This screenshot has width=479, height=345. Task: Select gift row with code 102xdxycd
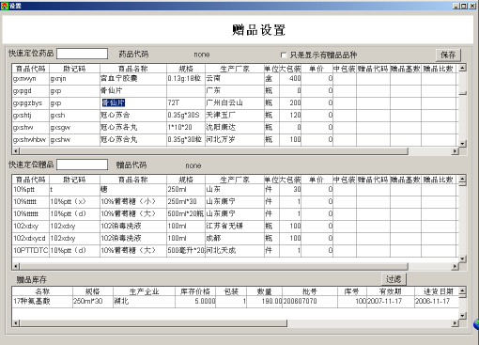pyautogui.click(x=236, y=239)
